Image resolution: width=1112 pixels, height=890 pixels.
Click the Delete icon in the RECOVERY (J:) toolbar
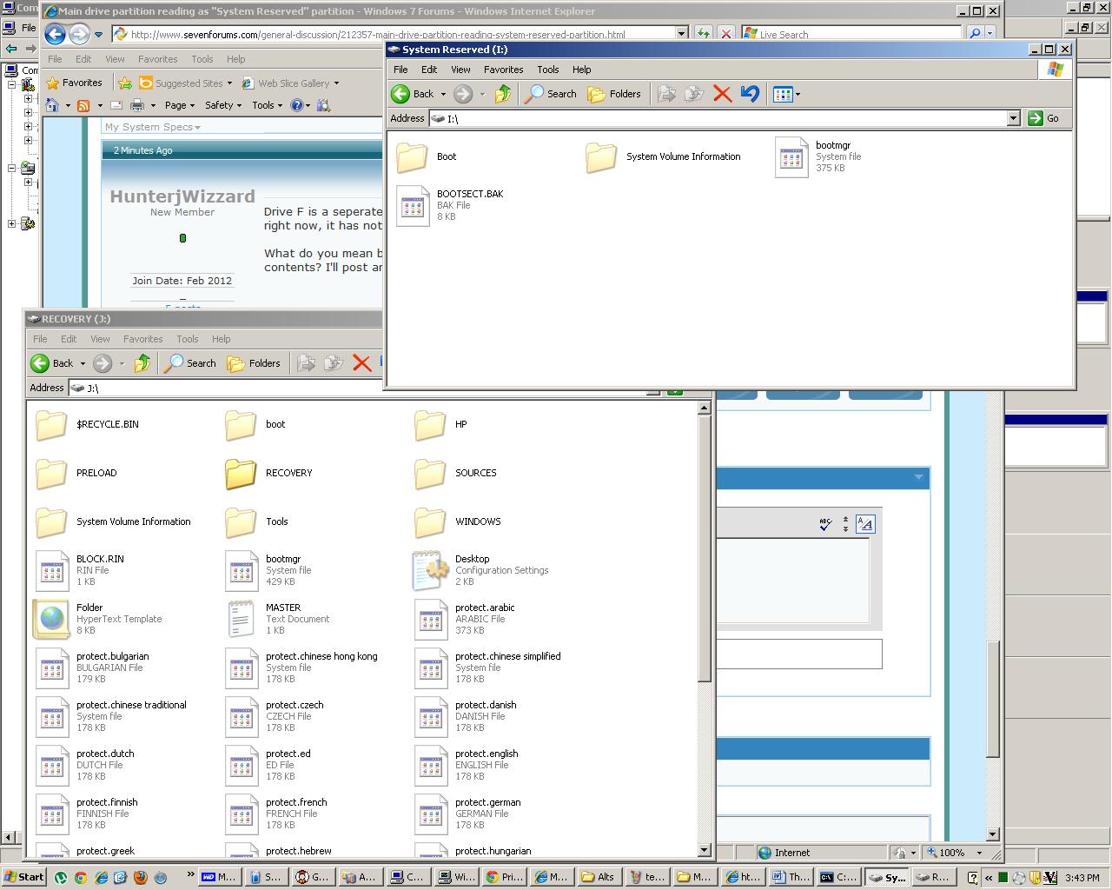[361, 363]
